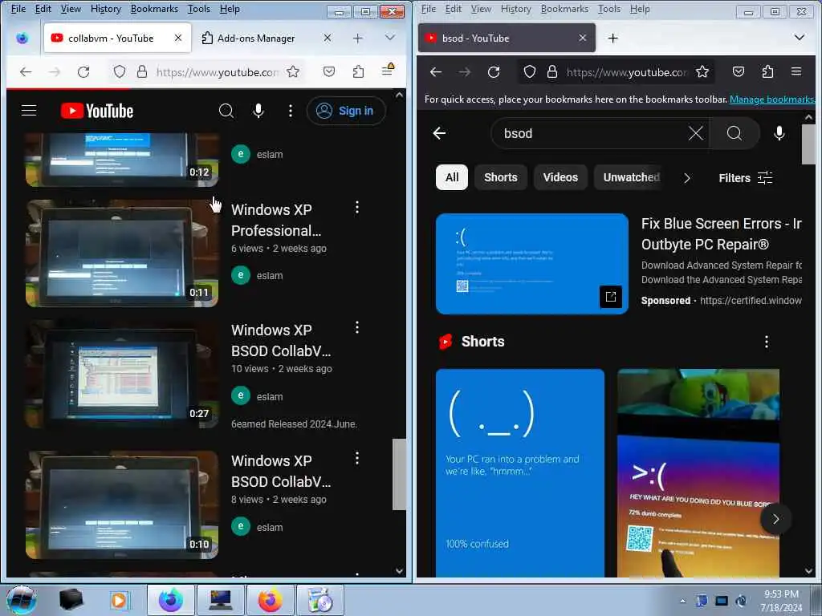Reload the page in left Firefox window
Image resolution: width=822 pixels, height=616 pixels.
click(83, 71)
